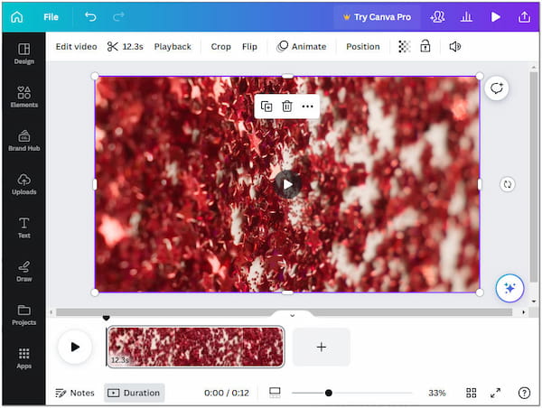
Task: Click the 0:00 / 0:12 time display
Action: tap(227, 393)
